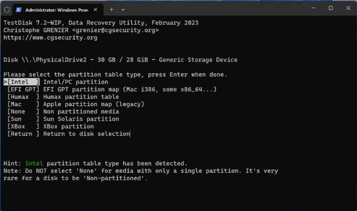Choose [None] non partitioned media
Viewport: 357px width, 211px height.
click(63, 112)
